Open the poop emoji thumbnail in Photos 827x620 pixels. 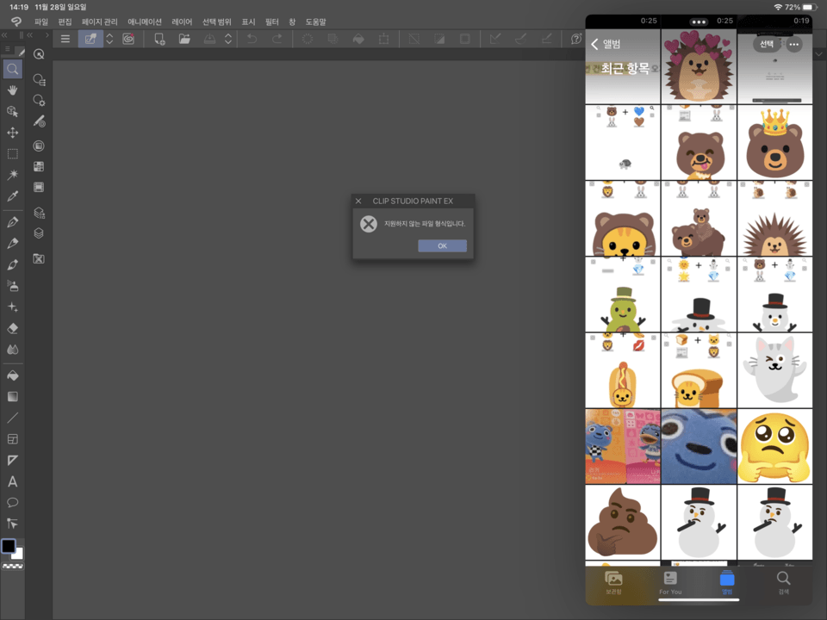622,521
